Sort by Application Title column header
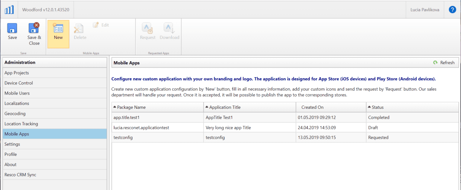Screen dimensions: 461x190 (250, 107)
